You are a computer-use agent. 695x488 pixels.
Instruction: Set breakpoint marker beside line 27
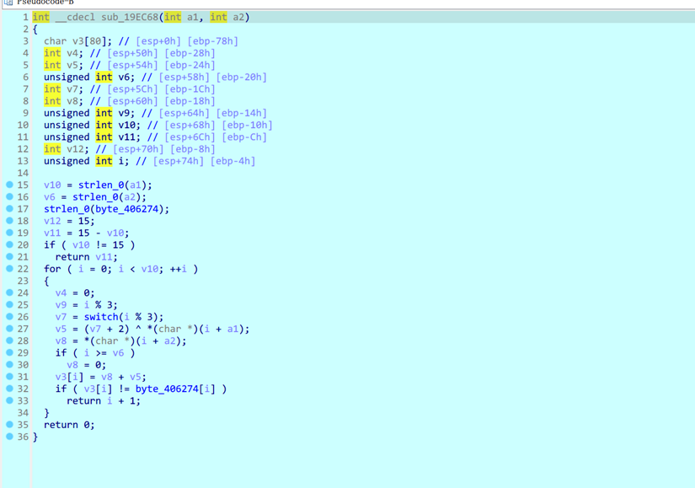point(10,329)
